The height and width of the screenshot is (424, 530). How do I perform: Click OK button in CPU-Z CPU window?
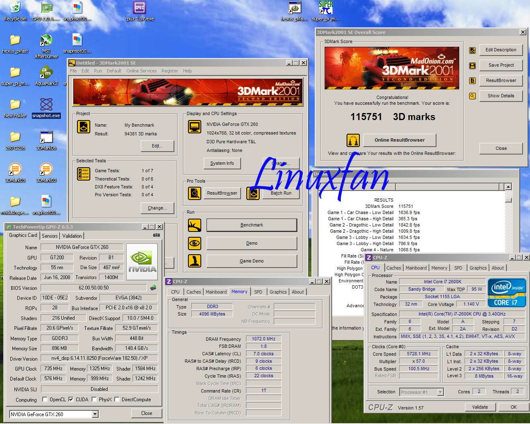[x=513, y=407]
